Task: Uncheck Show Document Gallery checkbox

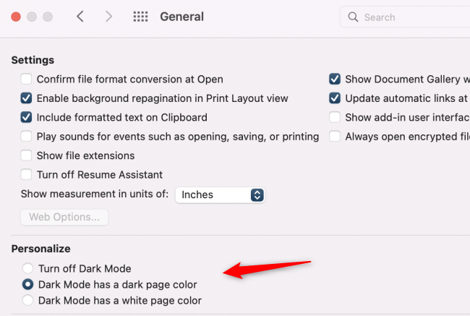Action: pos(335,79)
